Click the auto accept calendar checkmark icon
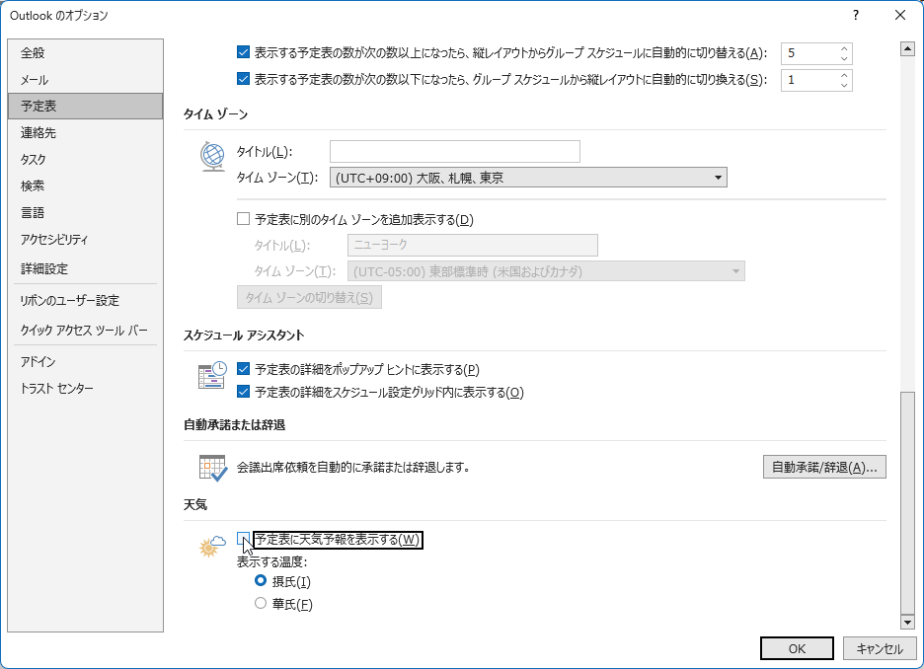924x669 pixels. click(x=212, y=467)
